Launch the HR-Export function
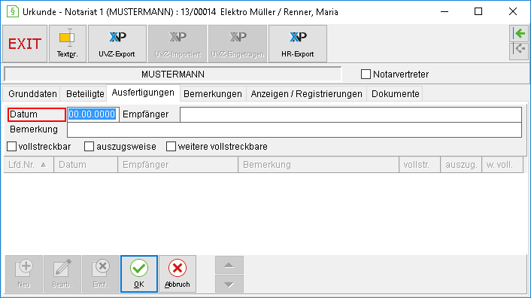The width and height of the screenshot is (531, 298). 298,44
